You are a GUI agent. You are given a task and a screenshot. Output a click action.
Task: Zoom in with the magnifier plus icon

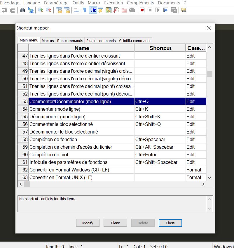click(41, 10)
